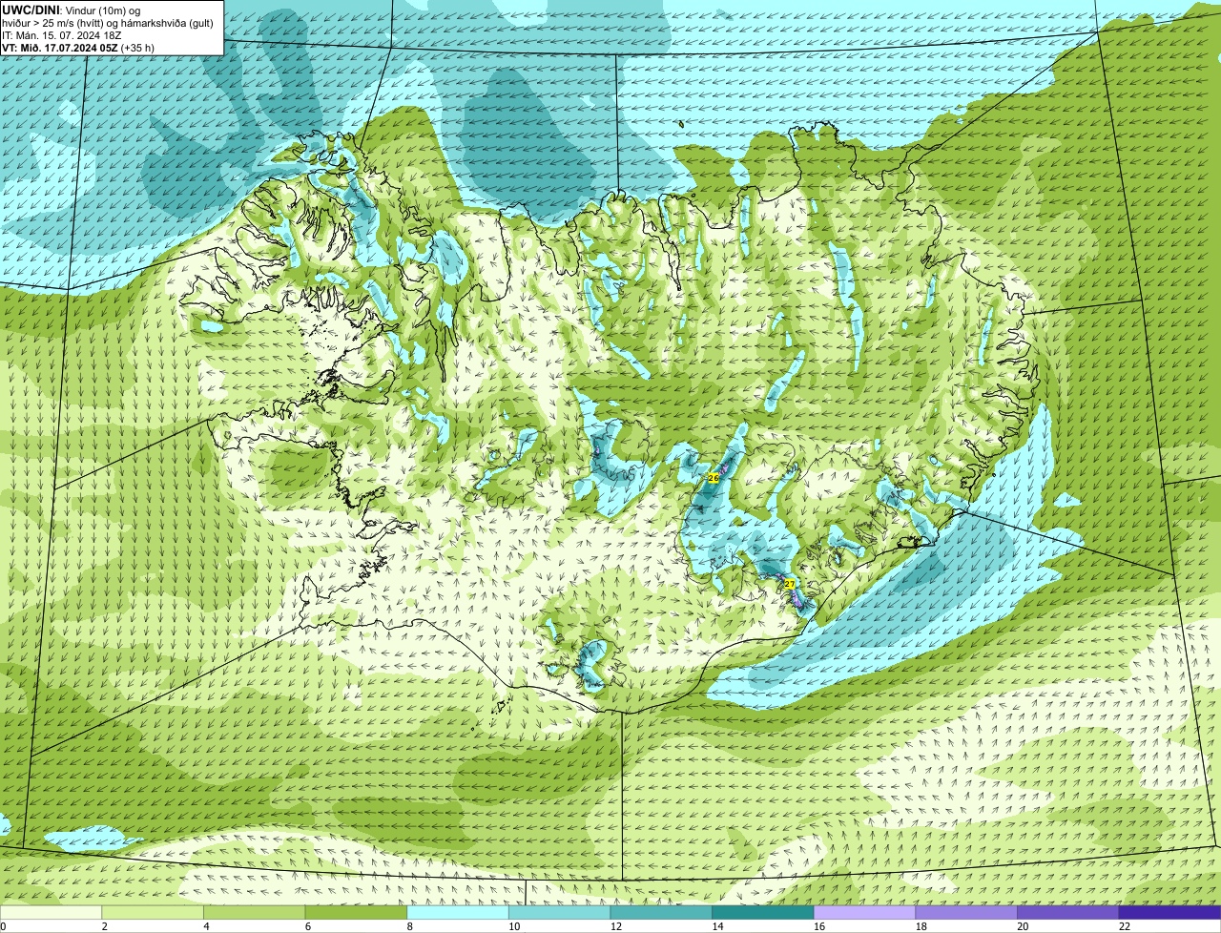Pick the light cyan 8–10 m/s legend swatch
The width and height of the screenshot is (1221, 933).
458,912
